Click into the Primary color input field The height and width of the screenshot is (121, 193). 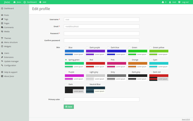click(x=101, y=99)
